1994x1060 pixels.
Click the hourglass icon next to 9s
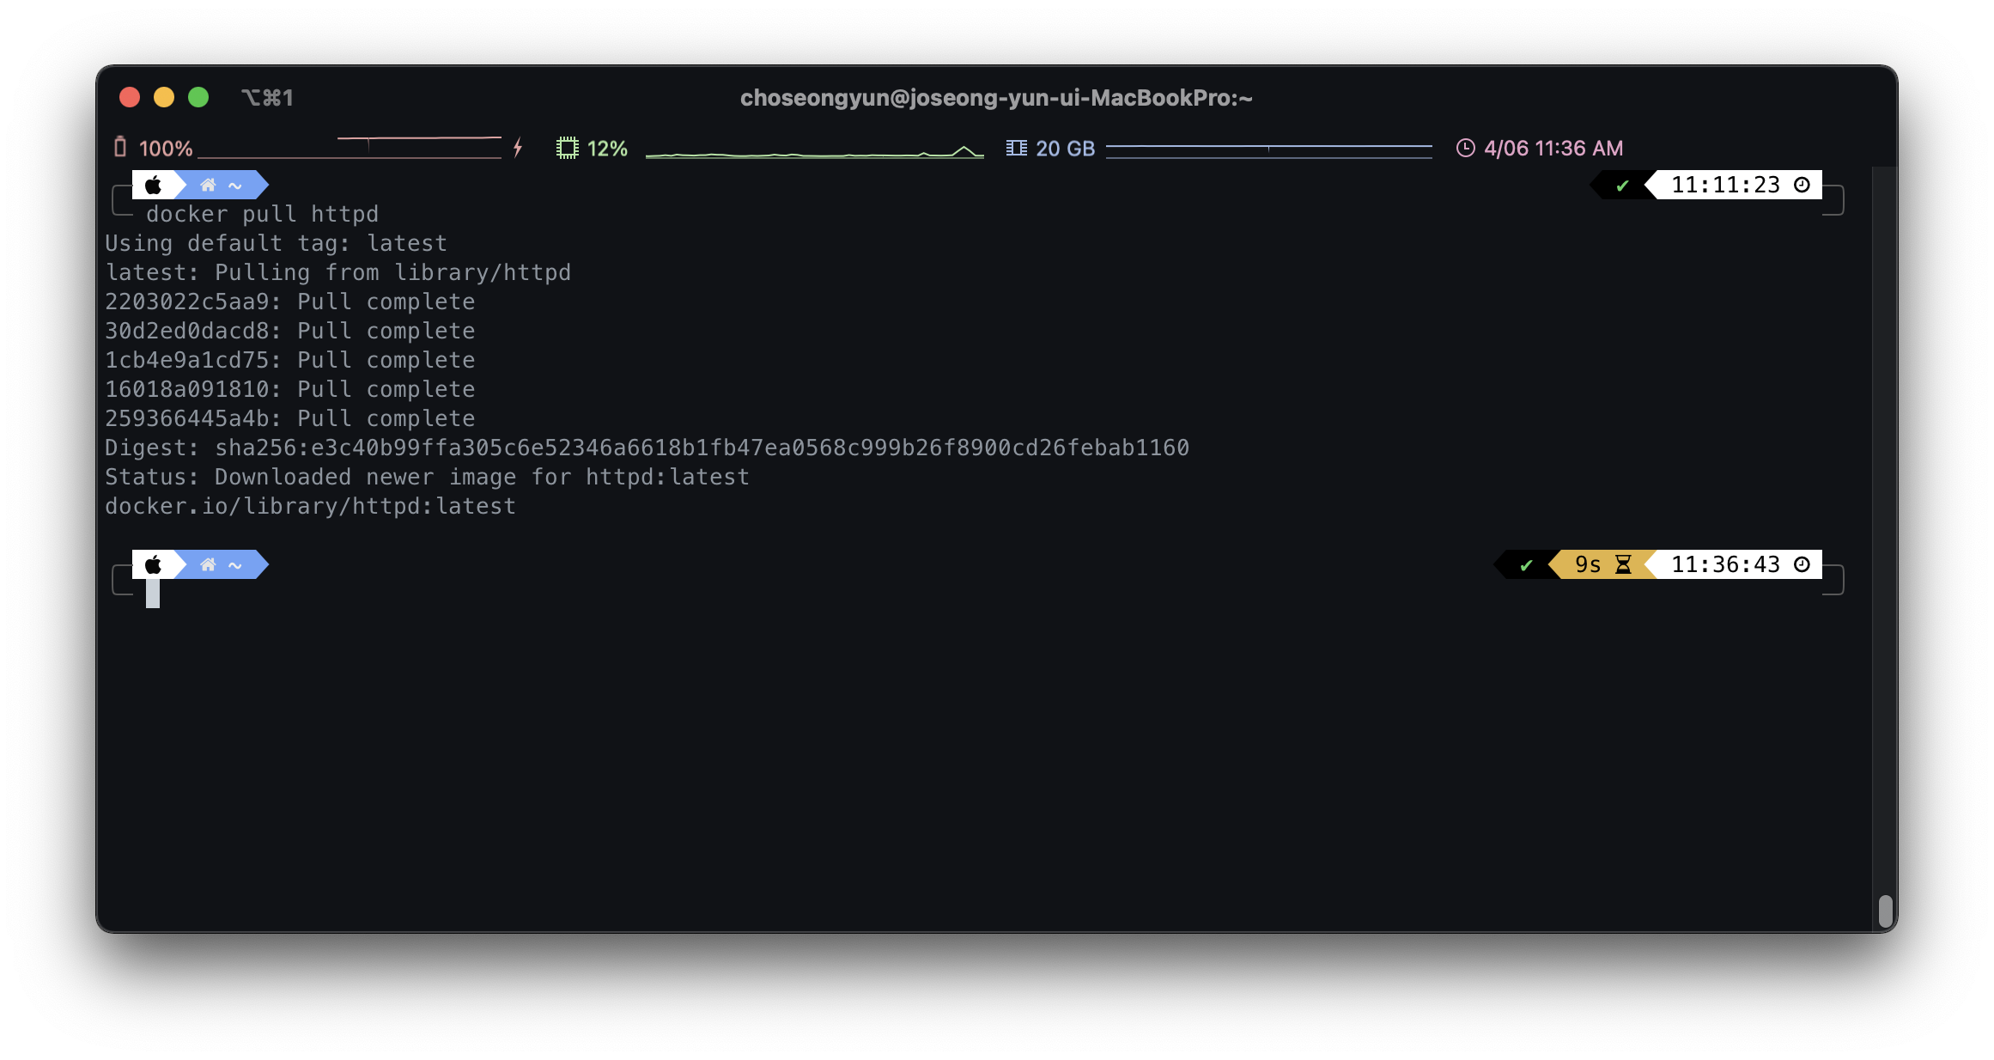(1623, 564)
